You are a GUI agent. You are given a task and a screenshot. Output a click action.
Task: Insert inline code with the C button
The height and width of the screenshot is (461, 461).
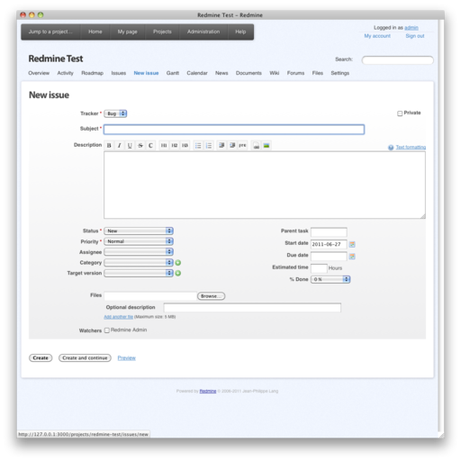150,146
